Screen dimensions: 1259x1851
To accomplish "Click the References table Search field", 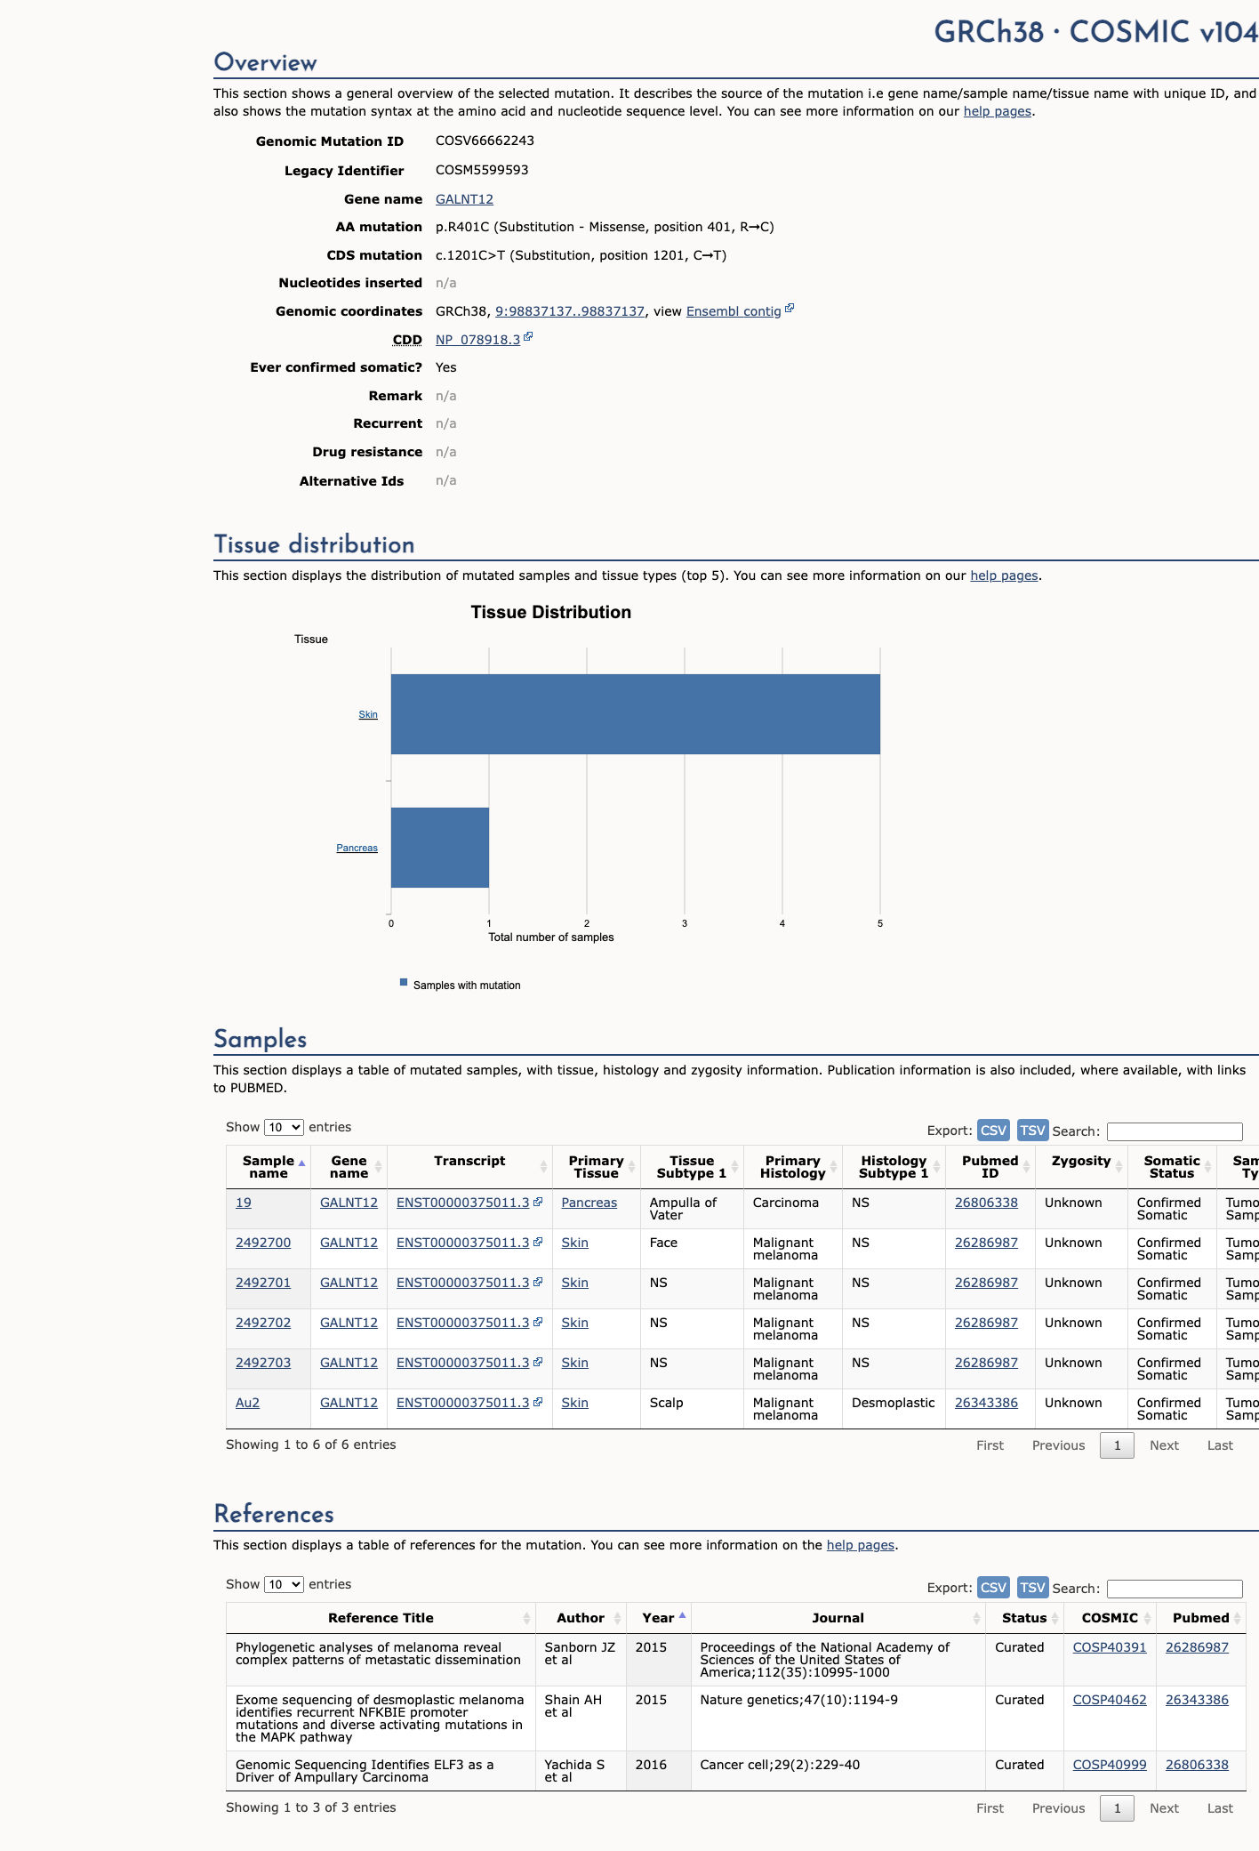I will tap(1175, 1589).
